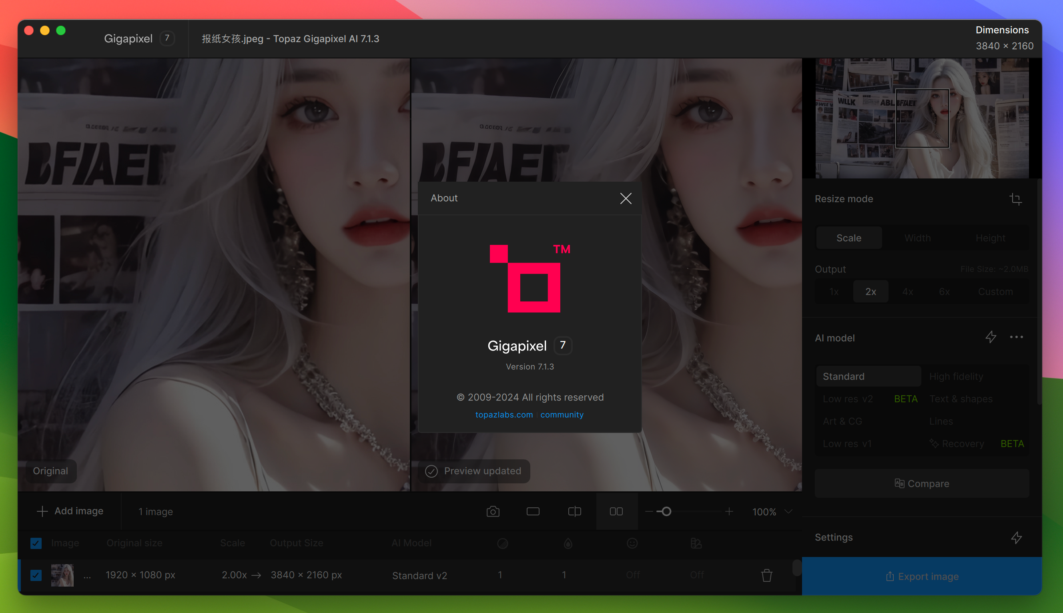The image size is (1063, 613).
Task: Expand the Scale resize mode dropdown
Action: pos(849,237)
